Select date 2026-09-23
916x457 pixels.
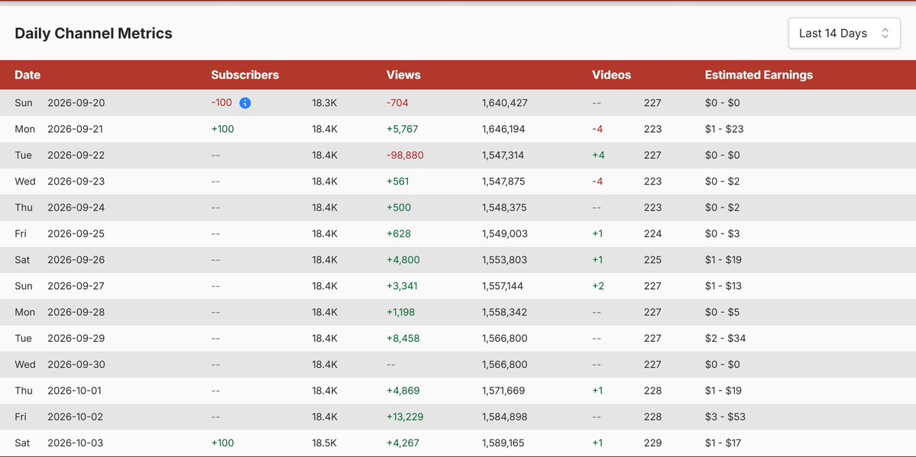click(x=76, y=182)
